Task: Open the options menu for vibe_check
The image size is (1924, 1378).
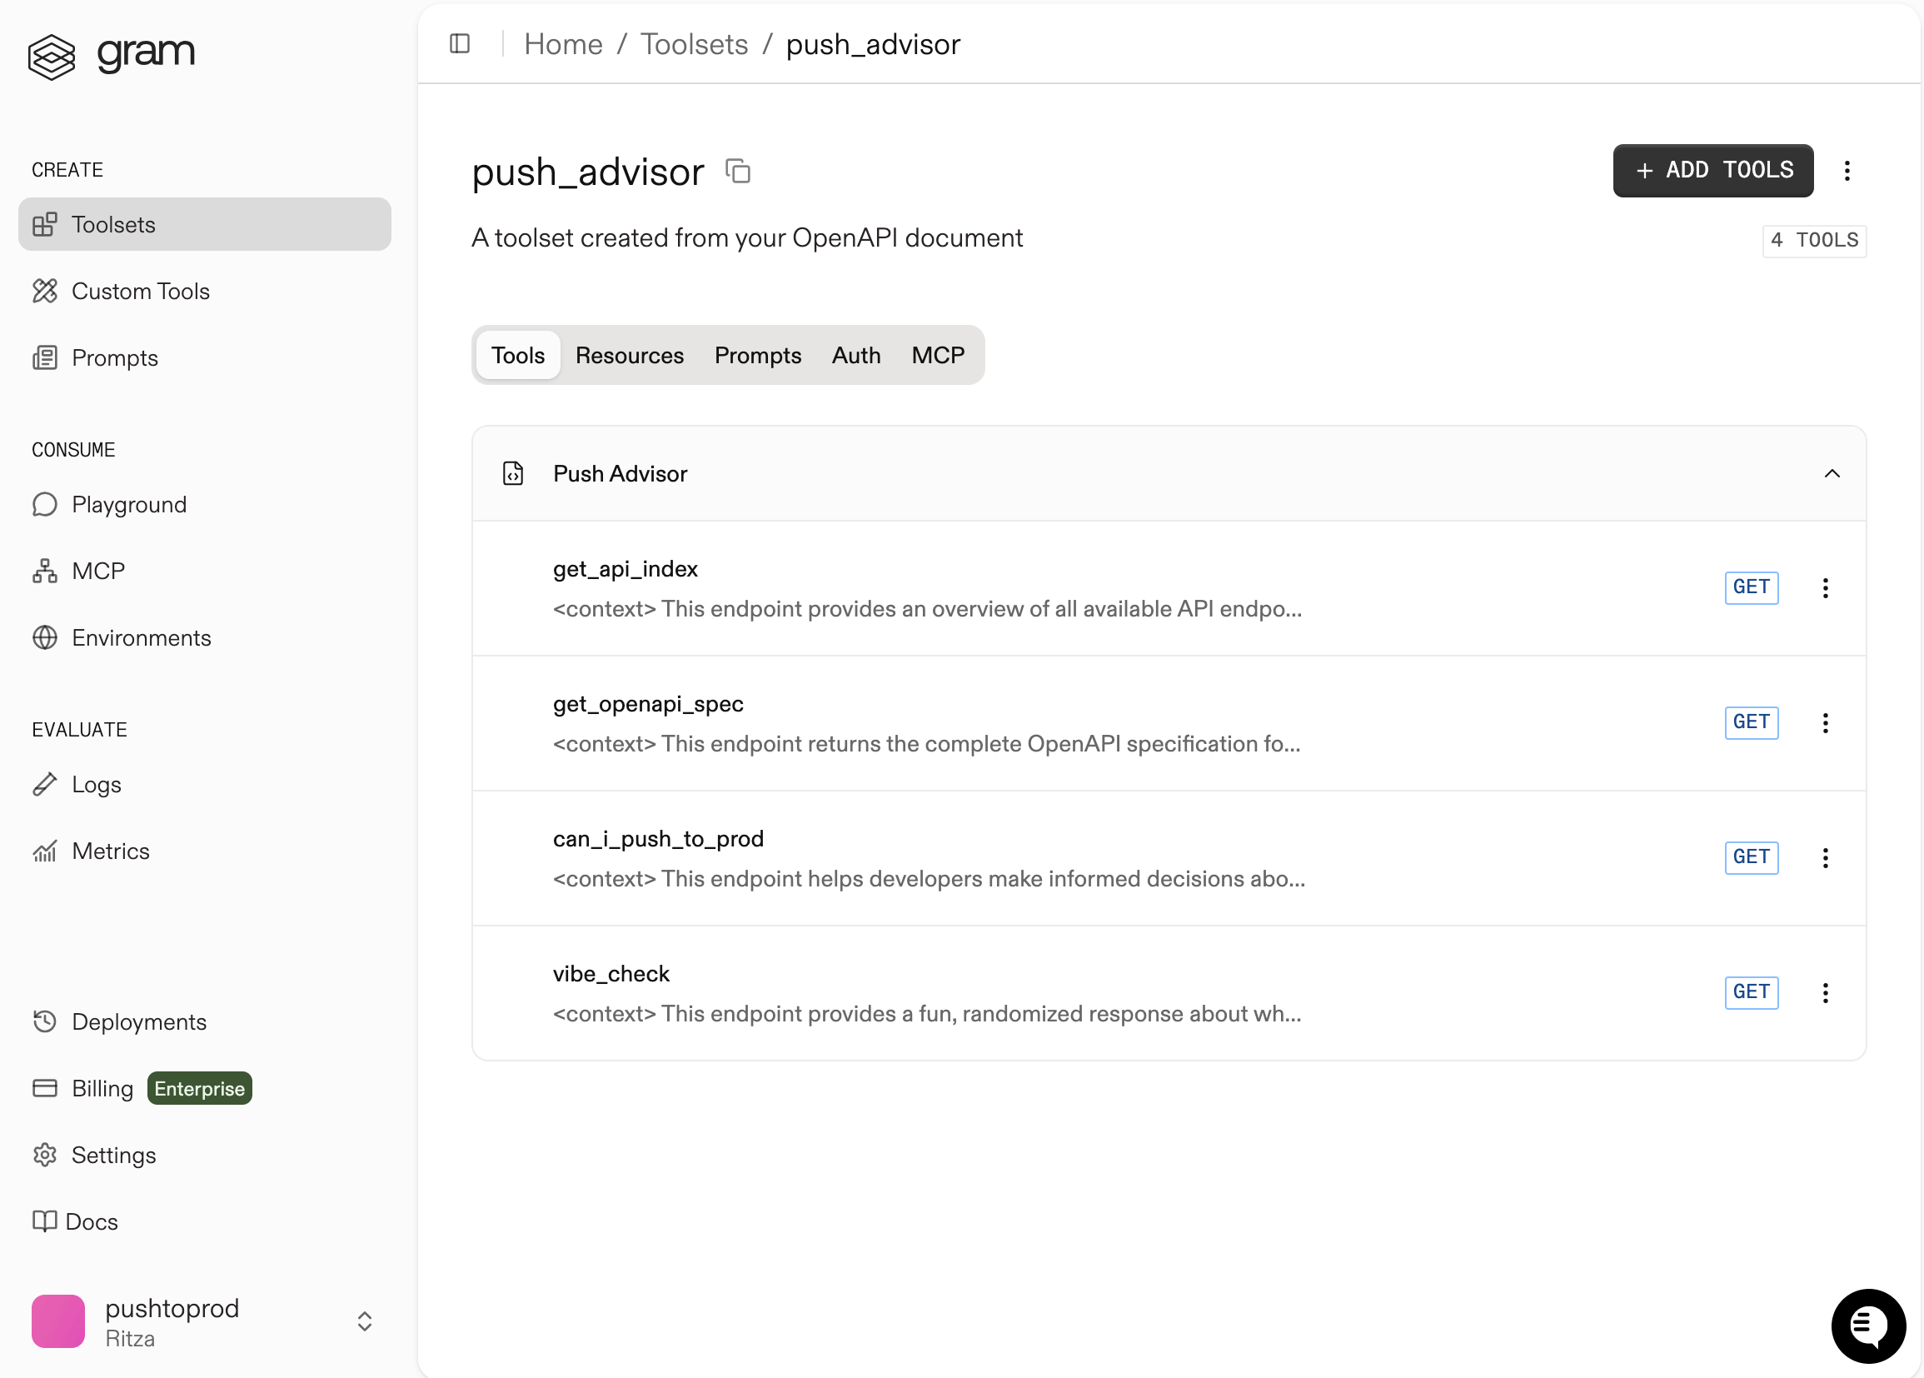Action: 1826,992
